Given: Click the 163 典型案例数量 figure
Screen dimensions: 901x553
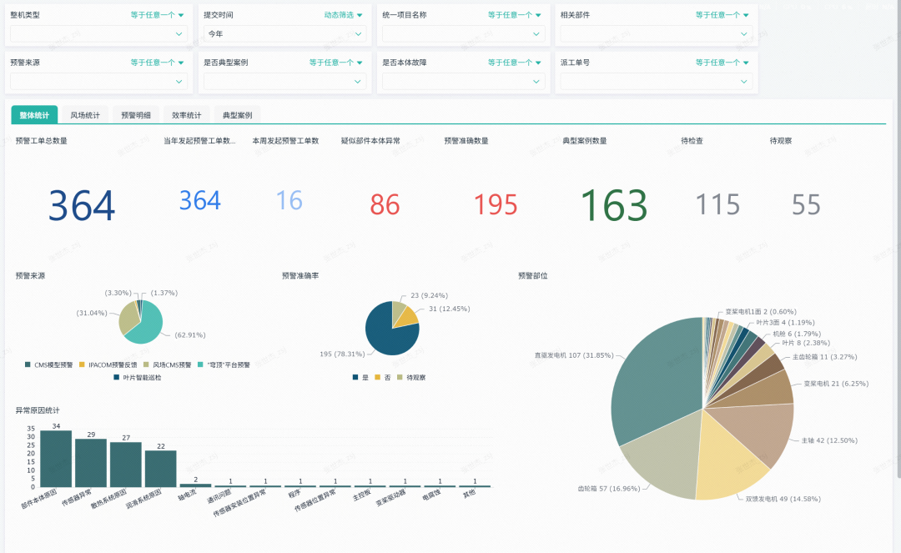Looking at the screenshot, I should coord(613,205).
